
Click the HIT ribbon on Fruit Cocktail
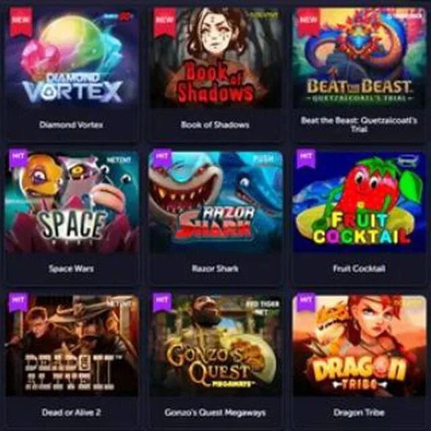tap(305, 158)
